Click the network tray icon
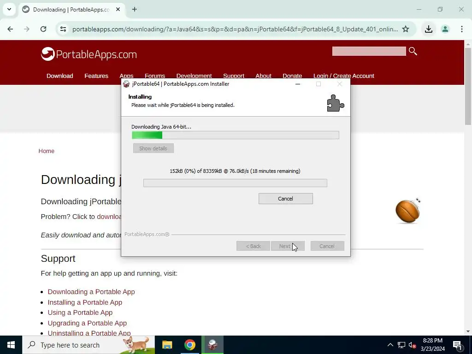 (x=401, y=345)
